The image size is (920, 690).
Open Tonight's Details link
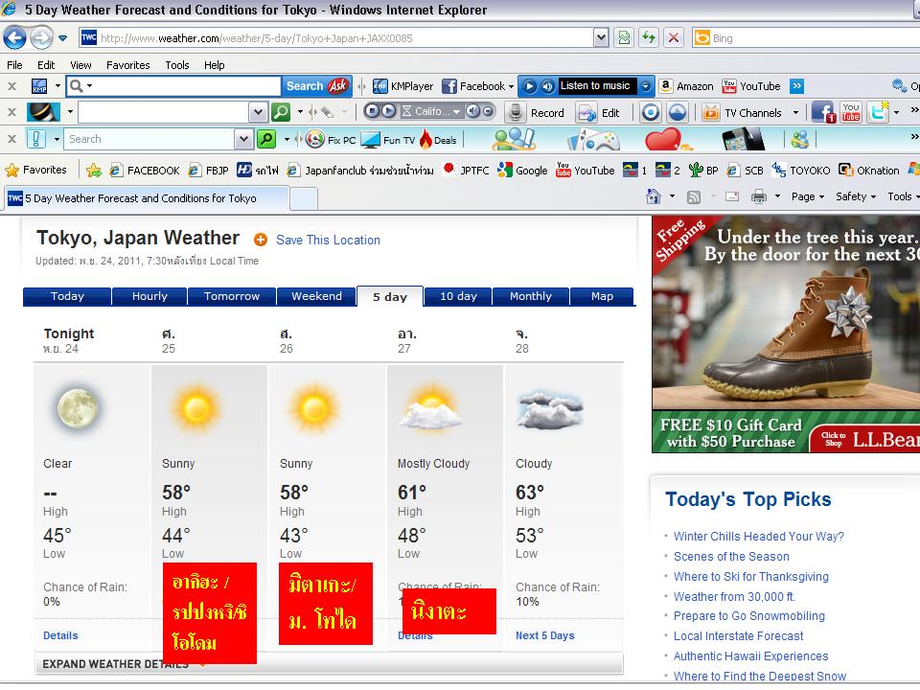[x=60, y=635]
